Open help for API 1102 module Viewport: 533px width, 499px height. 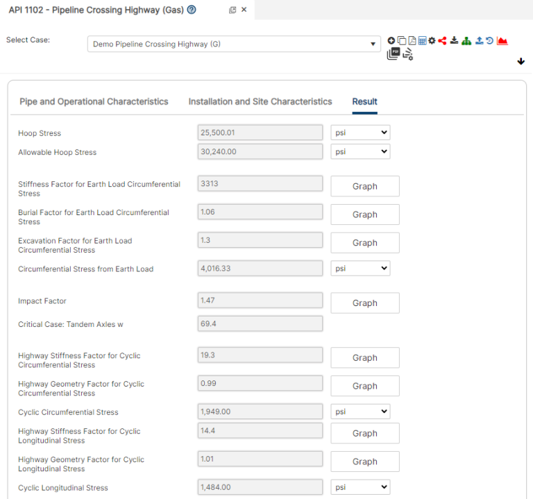tap(192, 10)
